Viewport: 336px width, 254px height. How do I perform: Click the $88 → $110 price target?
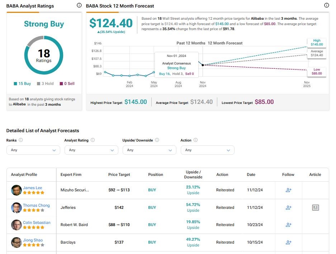point(119,225)
